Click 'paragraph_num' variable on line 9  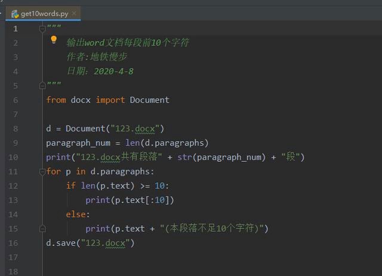(x=78, y=143)
